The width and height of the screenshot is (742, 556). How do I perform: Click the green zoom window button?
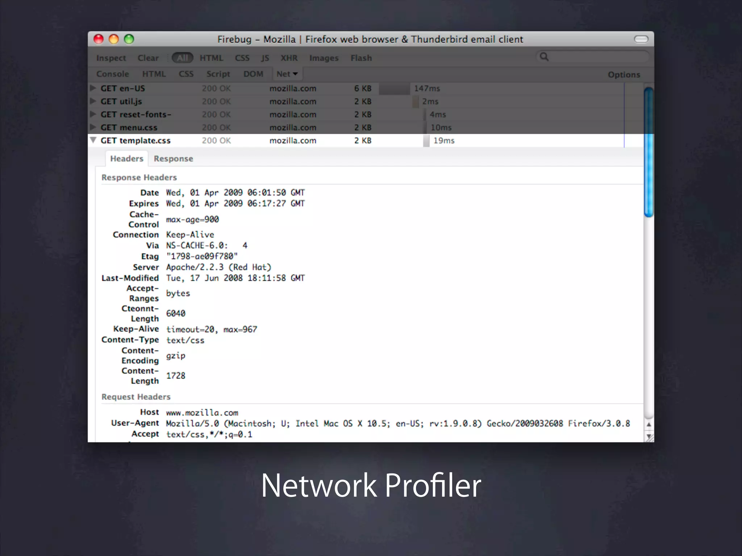pyautogui.click(x=129, y=39)
